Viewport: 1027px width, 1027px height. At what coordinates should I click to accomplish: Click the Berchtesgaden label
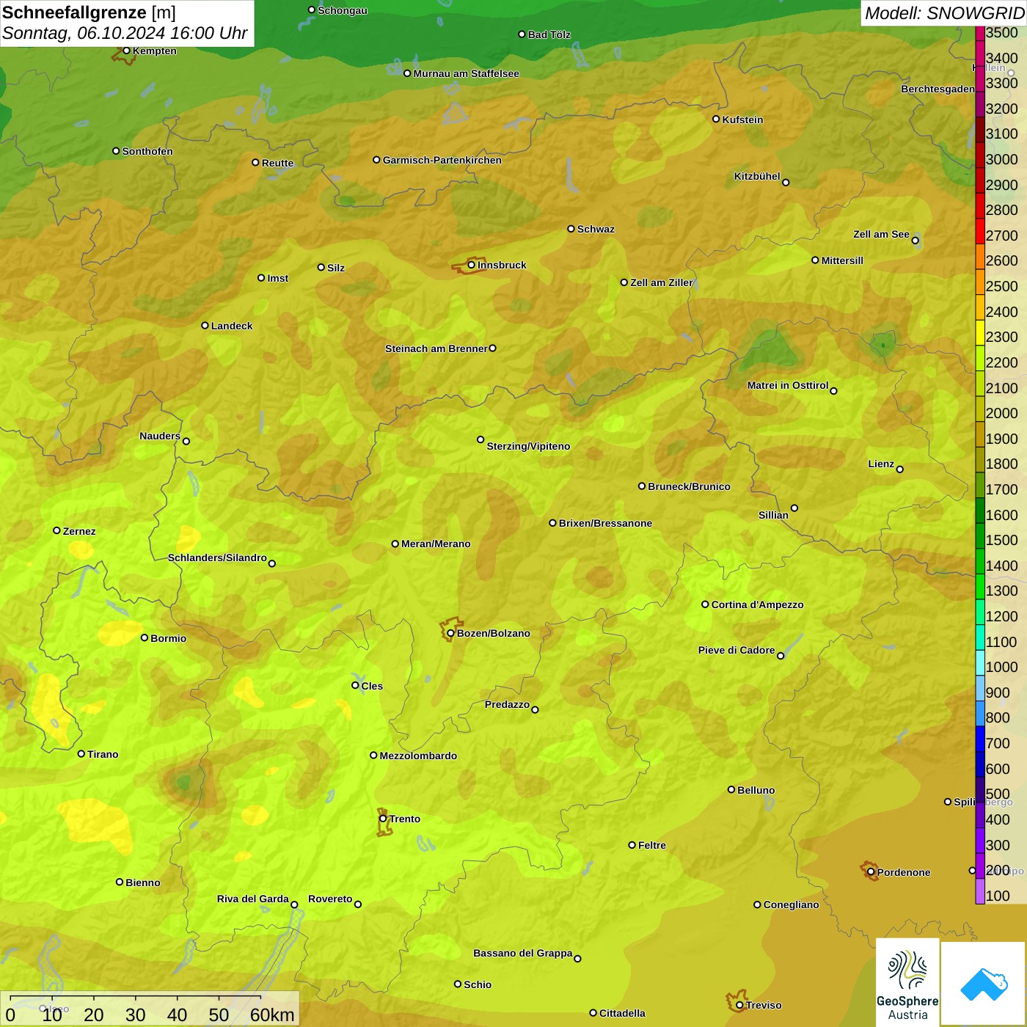(x=938, y=89)
